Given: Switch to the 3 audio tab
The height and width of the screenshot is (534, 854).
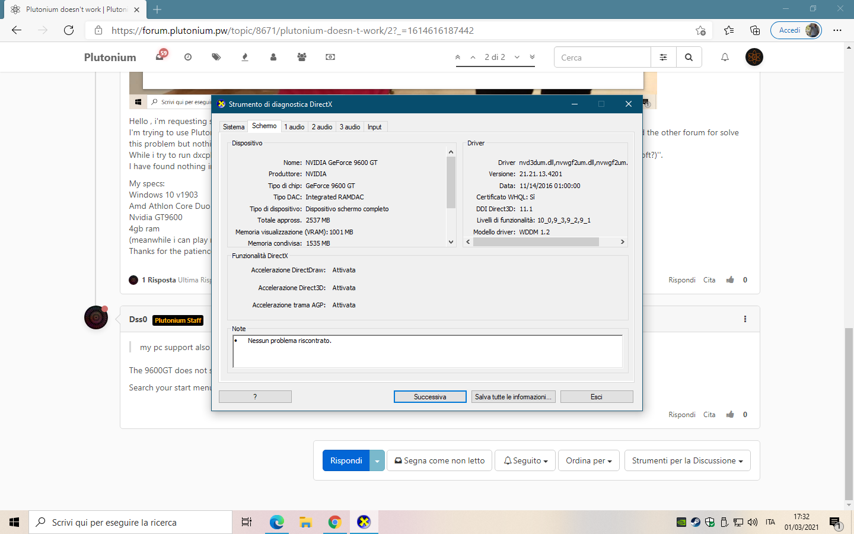Looking at the screenshot, I should (350, 127).
